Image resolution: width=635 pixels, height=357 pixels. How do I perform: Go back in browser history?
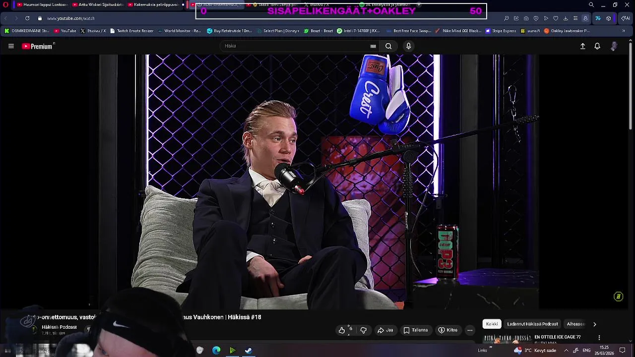point(5,18)
